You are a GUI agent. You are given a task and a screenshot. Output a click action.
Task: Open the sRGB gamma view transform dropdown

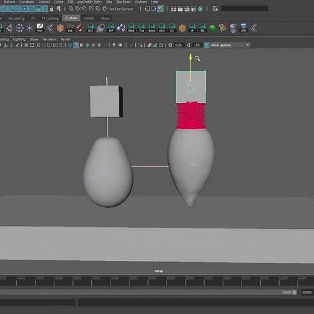[x=230, y=45]
